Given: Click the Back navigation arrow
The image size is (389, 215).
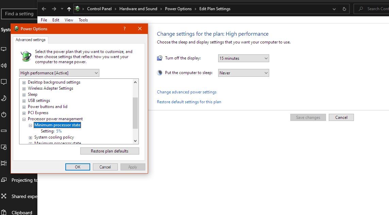Looking at the screenshot, I should pos(44,9).
